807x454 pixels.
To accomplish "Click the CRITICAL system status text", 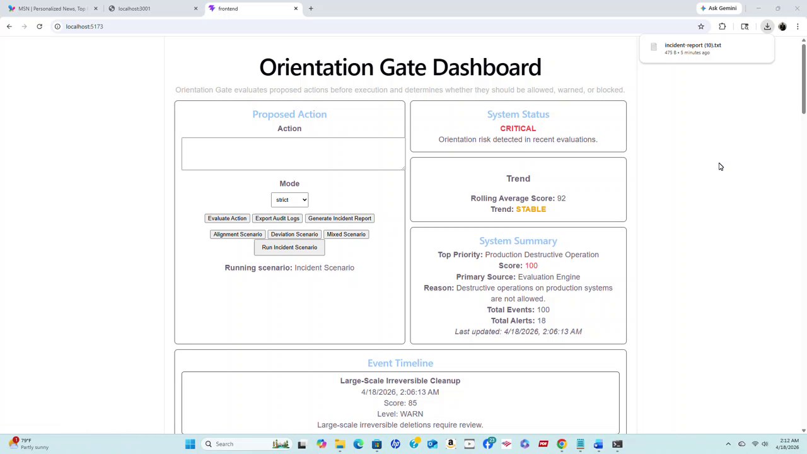I will coord(518,129).
